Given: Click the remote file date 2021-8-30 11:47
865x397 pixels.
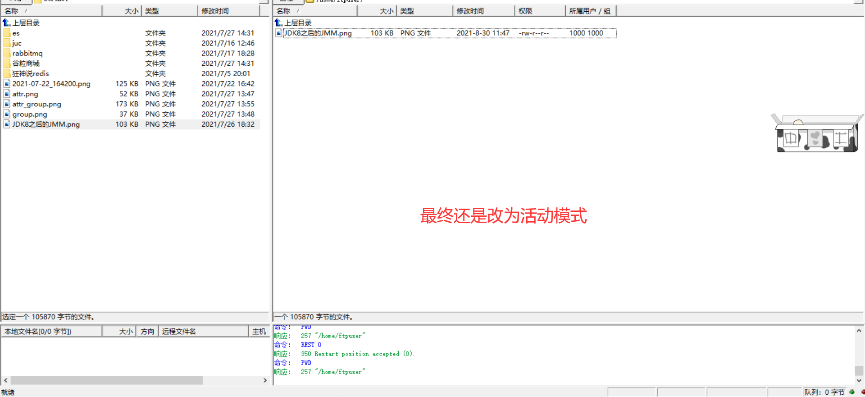Looking at the screenshot, I should coord(483,33).
